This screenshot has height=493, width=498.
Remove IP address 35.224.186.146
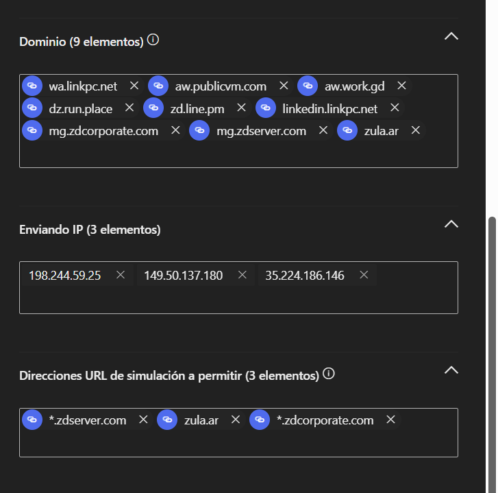point(364,275)
